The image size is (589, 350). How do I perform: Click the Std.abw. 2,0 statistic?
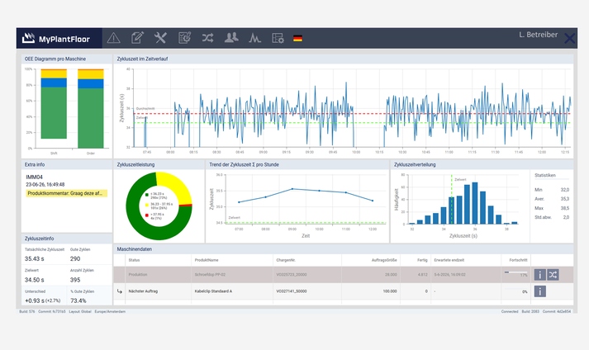pyautogui.click(x=552, y=217)
